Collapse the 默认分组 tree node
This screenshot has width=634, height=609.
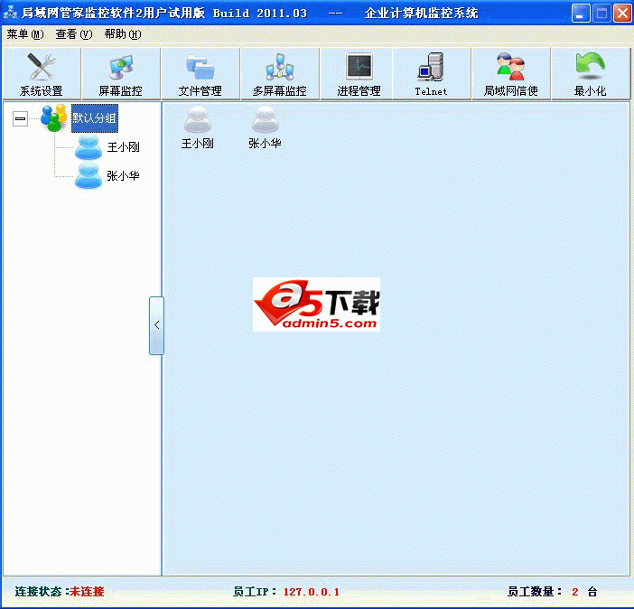(x=20, y=118)
